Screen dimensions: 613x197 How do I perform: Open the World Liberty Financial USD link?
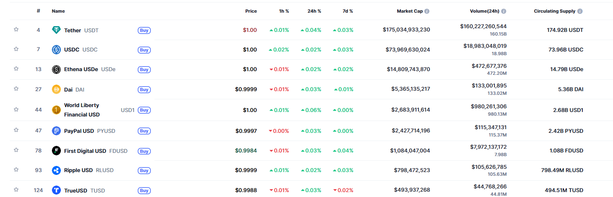tap(82, 110)
